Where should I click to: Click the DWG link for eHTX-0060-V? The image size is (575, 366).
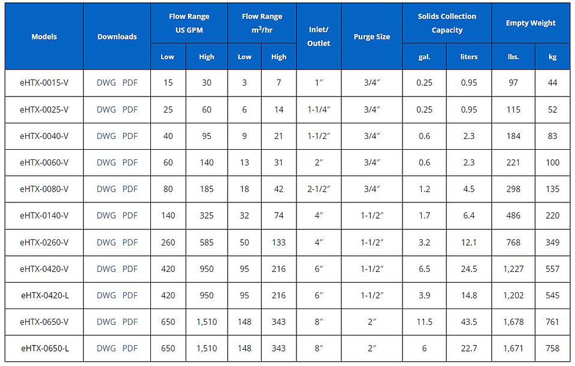pos(106,162)
